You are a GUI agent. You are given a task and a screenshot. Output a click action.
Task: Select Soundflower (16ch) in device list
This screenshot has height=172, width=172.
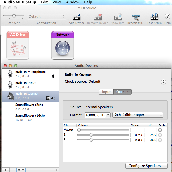(x=30, y=118)
